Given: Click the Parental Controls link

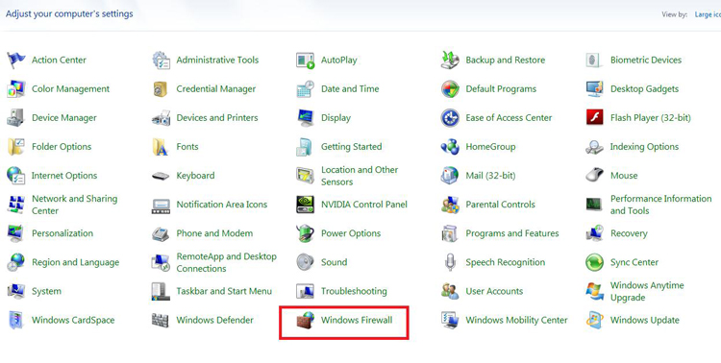Looking at the screenshot, I should click(x=500, y=205).
